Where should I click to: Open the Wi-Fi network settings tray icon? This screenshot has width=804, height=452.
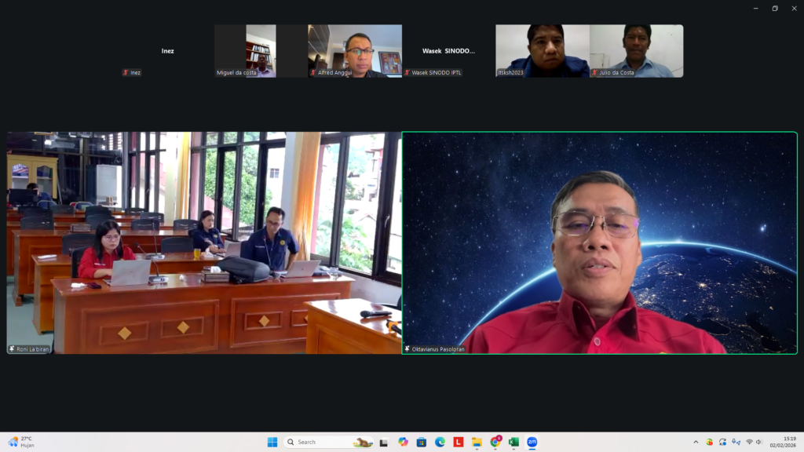tap(749, 442)
